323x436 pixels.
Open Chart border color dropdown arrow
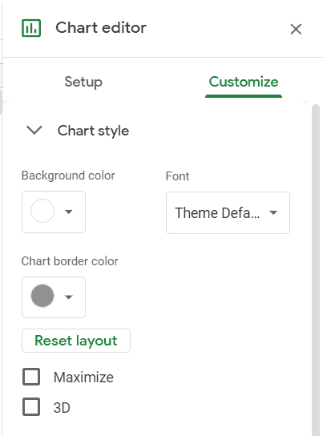[x=69, y=297]
